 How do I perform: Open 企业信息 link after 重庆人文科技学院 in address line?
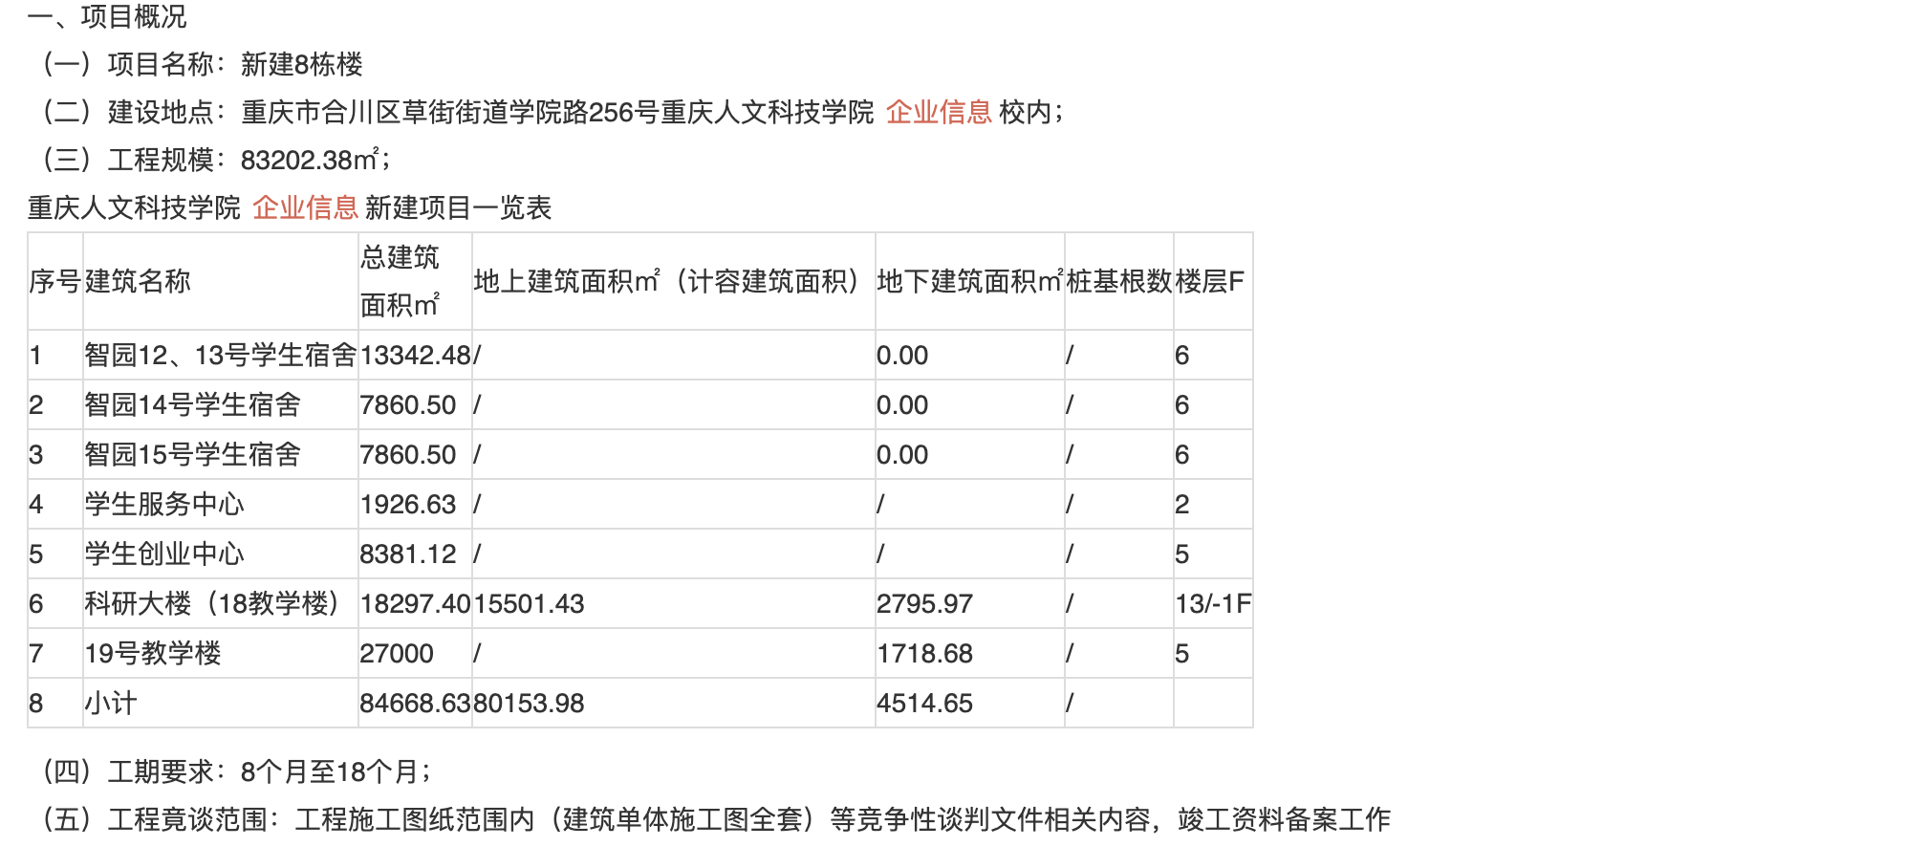coord(939,112)
